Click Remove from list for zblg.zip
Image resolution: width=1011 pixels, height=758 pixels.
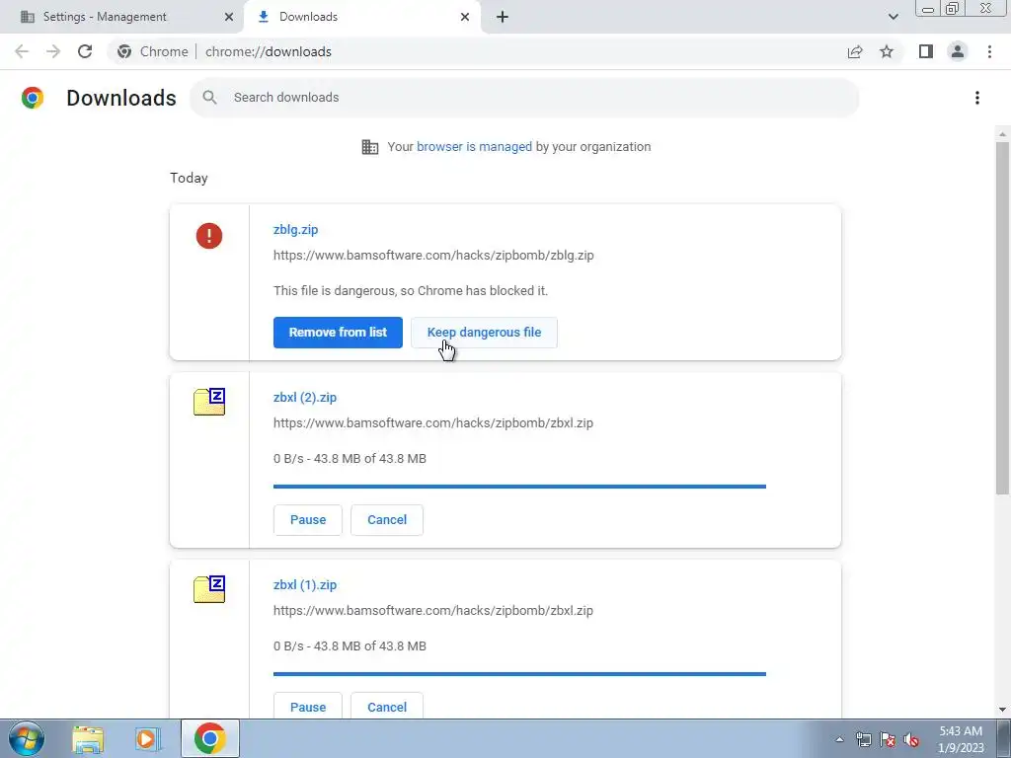click(338, 333)
